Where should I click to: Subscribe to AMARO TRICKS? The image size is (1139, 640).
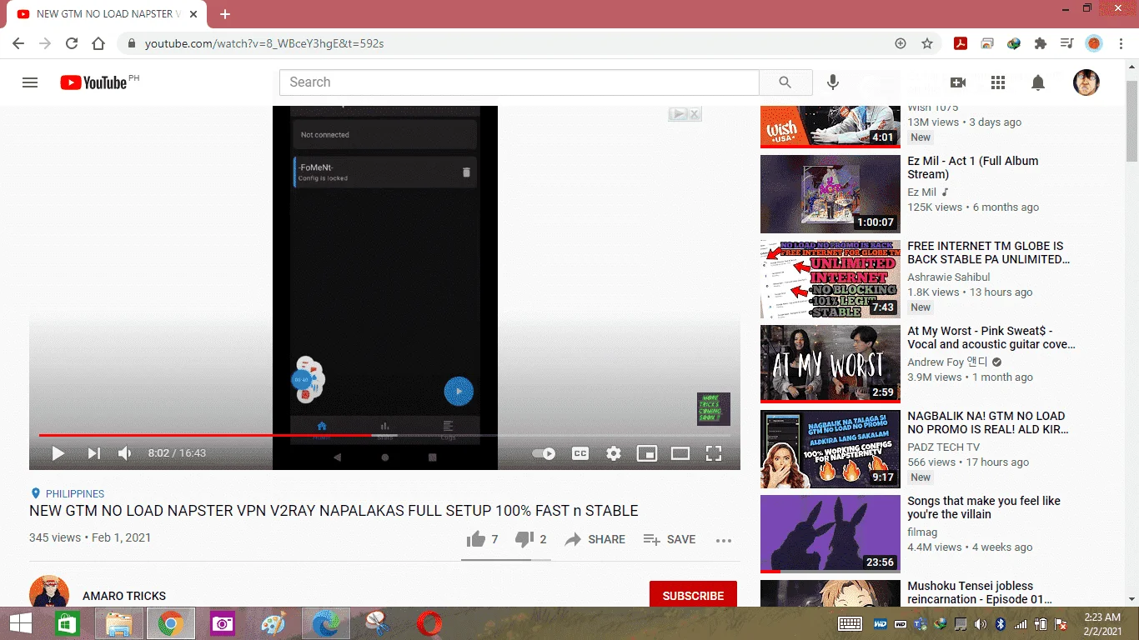point(693,596)
